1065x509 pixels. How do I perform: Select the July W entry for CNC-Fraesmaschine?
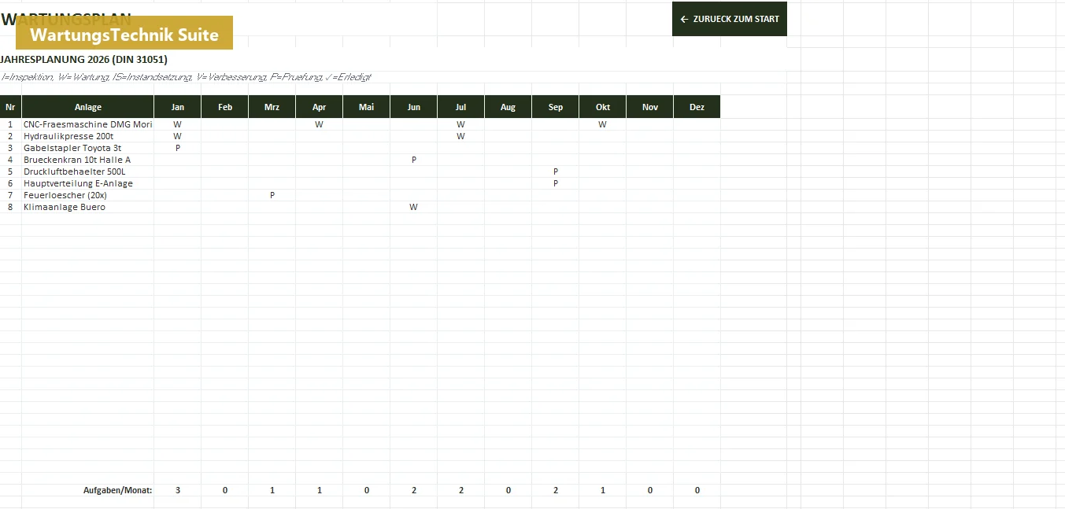(x=461, y=124)
